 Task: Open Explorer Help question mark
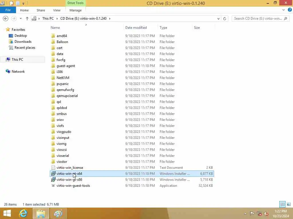(x=290, y=10)
